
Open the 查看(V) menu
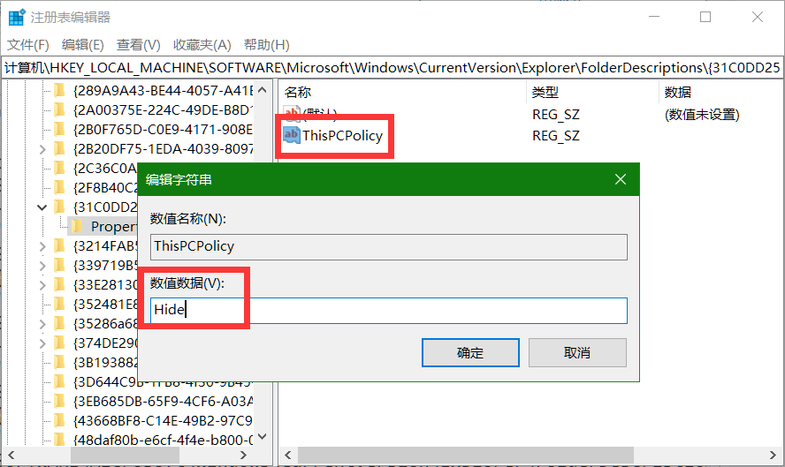click(138, 45)
